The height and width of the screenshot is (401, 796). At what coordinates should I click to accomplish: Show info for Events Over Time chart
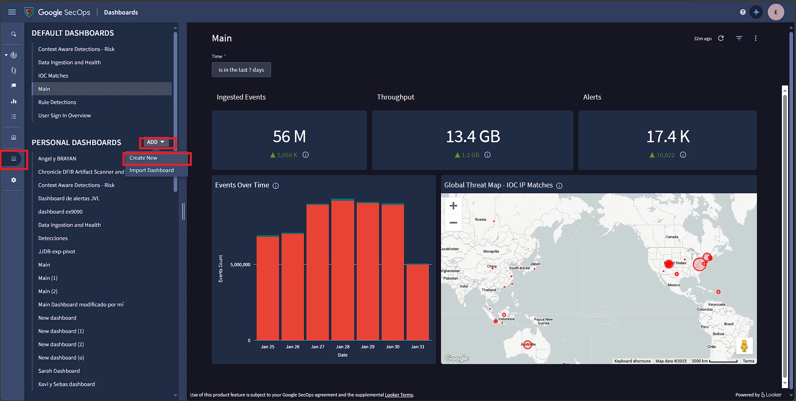pos(276,186)
